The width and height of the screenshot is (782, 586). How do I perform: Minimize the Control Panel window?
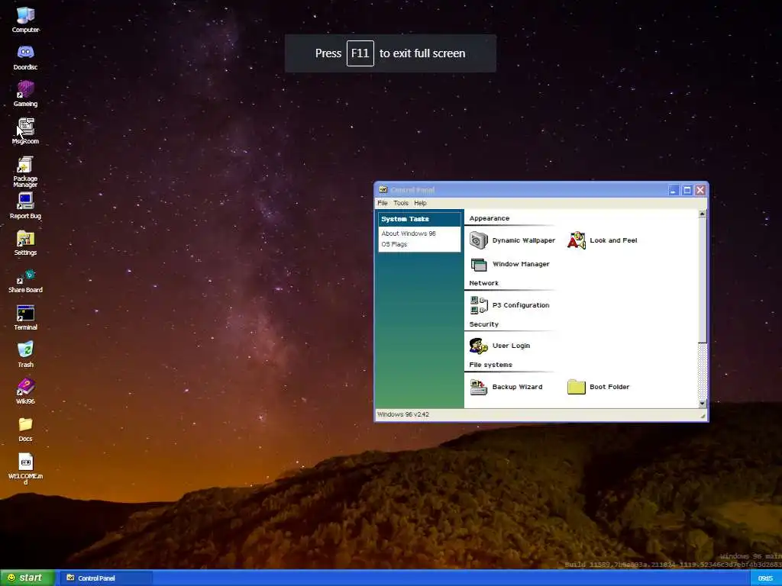[x=674, y=190]
